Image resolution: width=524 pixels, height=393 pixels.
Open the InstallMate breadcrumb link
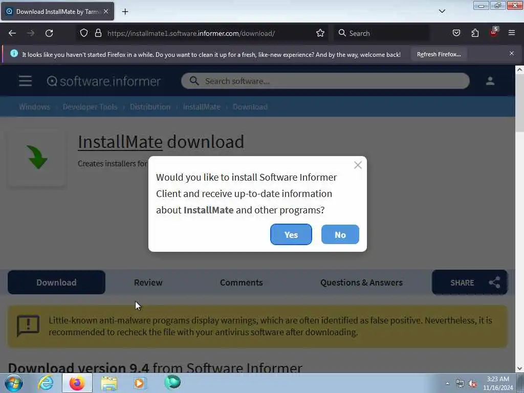coord(202,107)
